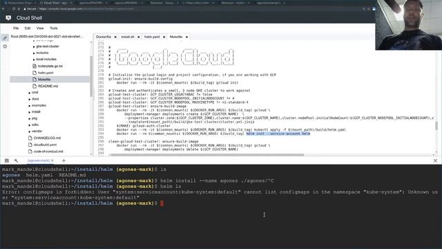Click the file tree vertical scrollbar
The height and width of the screenshot is (249, 442).
click(91, 76)
